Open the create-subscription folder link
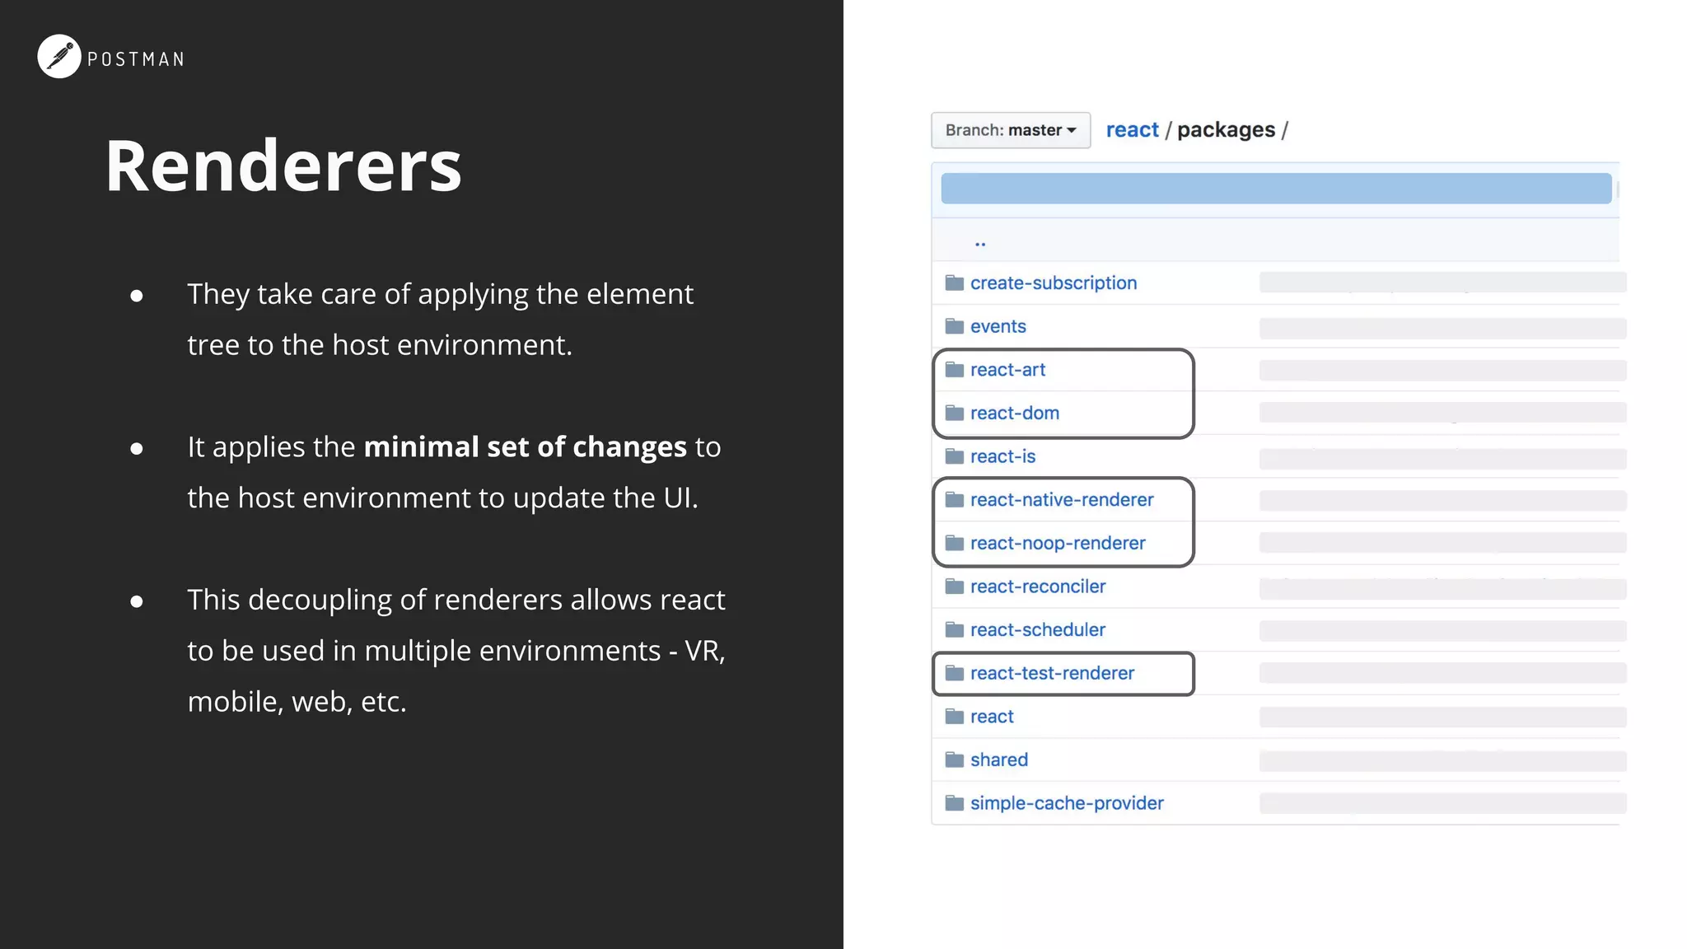The image size is (1687, 949). [x=1054, y=283]
